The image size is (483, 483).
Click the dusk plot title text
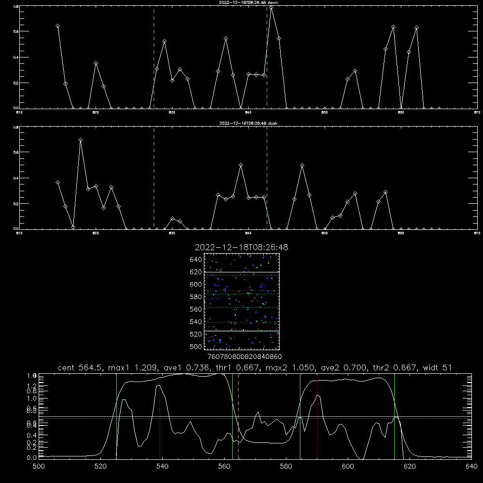pyautogui.click(x=248, y=123)
